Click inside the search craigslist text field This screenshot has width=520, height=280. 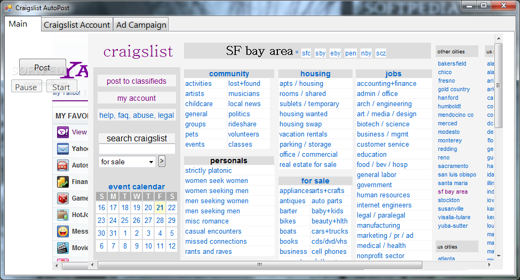[137, 149]
